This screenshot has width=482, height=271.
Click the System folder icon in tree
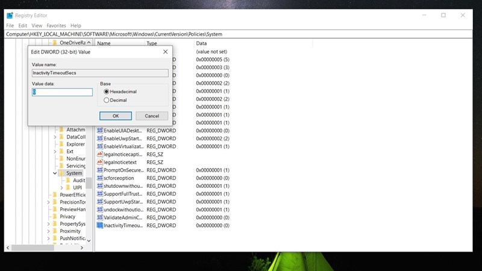61,173
